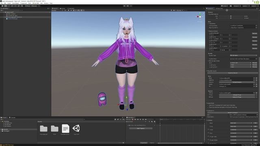Play the animation clip preview
This screenshot has width=260, height=146.
(x=141, y=119)
